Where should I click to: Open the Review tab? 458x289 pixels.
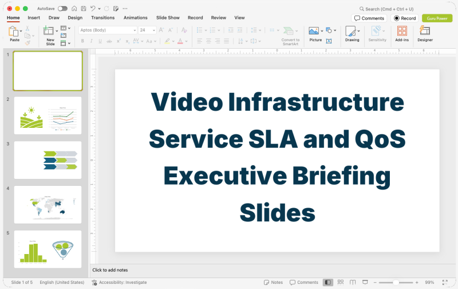[x=219, y=18]
